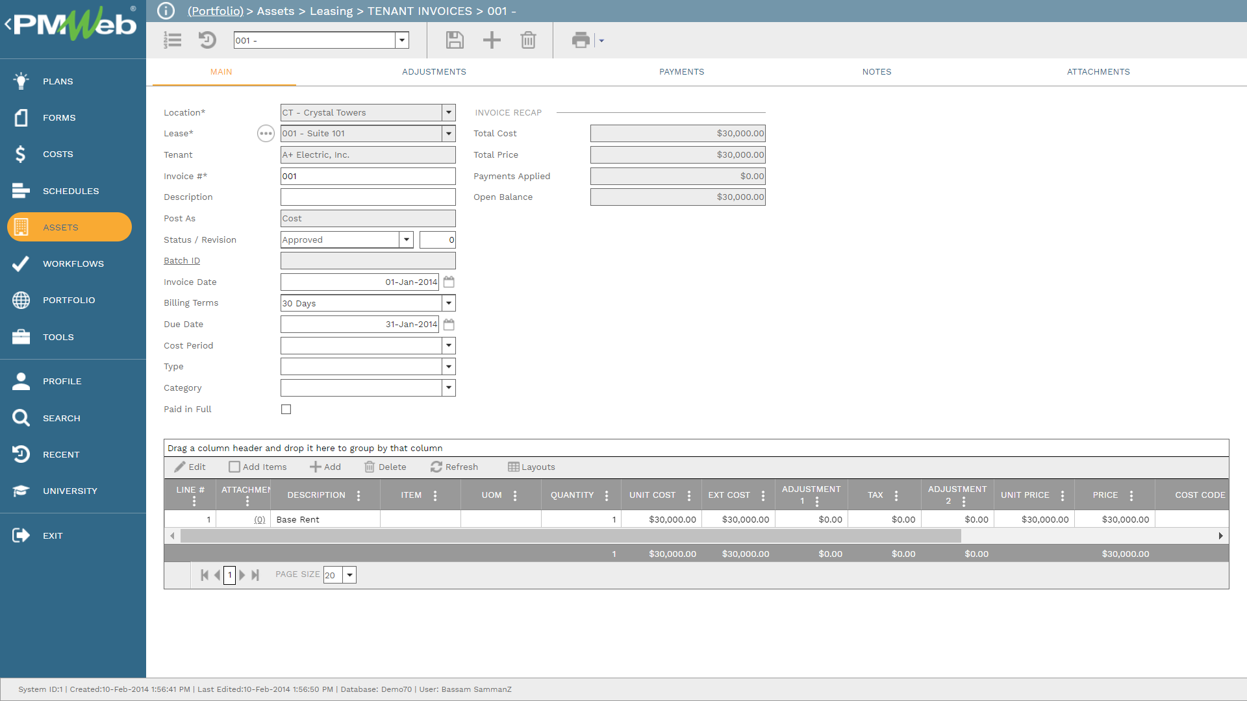
Task: Click the Delete trash can toolbar icon
Action: 528,40
